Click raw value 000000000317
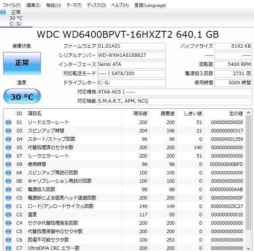This screenshot has width=254, height=251. click(x=227, y=131)
